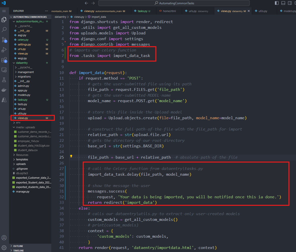Switch to the home.html tab
This screenshot has height=252, width=296.
(169, 11)
